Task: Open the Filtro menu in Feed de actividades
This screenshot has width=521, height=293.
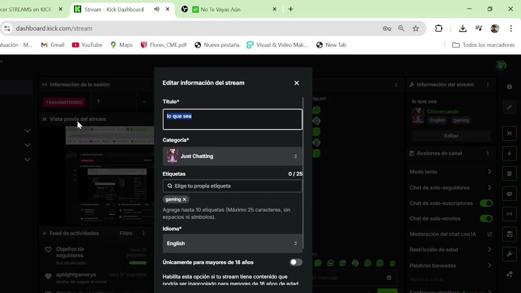Action: (x=126, y=233)
